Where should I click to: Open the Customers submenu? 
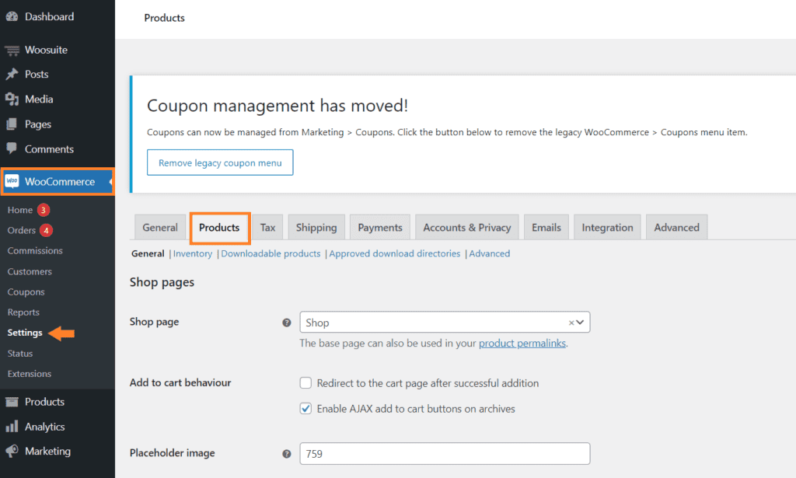pyautogui.click(x=30, y=271)
